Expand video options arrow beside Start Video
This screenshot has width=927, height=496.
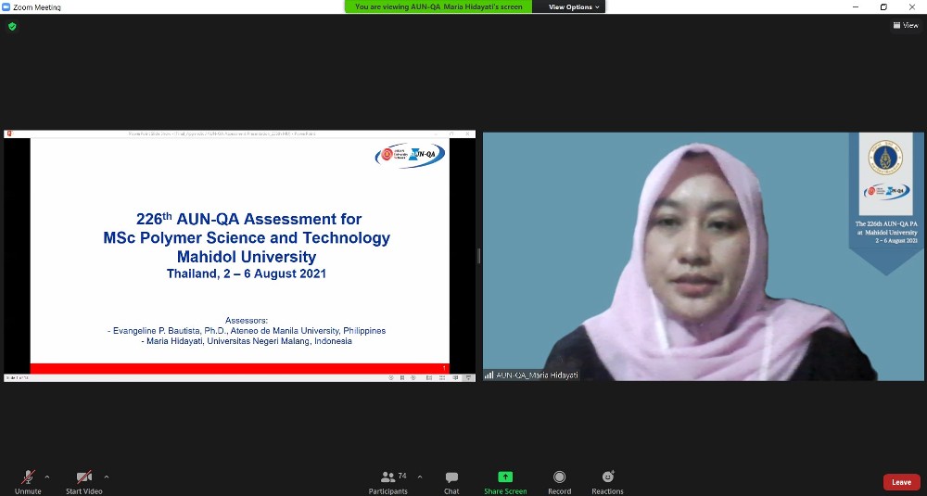click(107, 477)
